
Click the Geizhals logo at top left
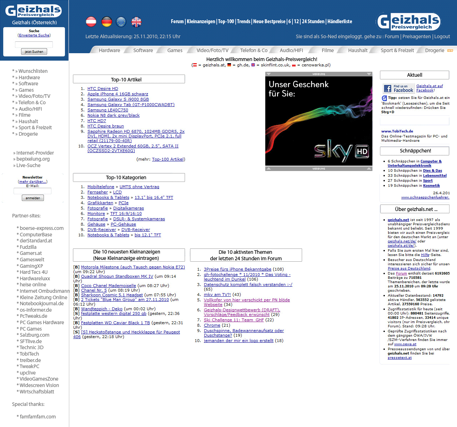pos(34,11)
